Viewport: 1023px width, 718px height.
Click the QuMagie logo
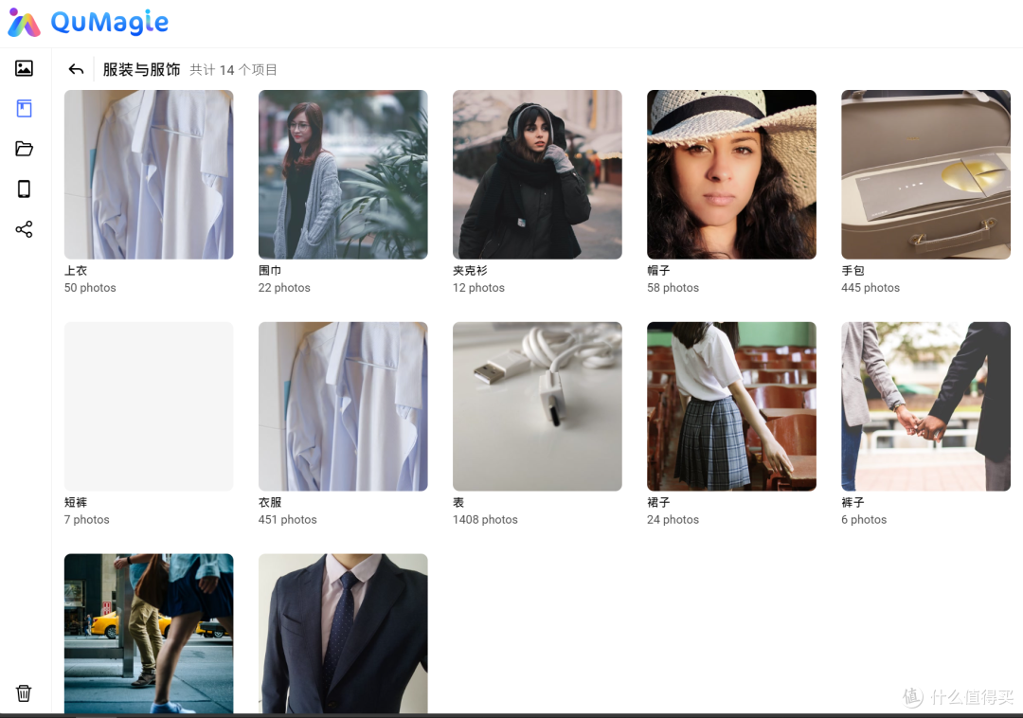pyautogui.click(x=88, y=23)
